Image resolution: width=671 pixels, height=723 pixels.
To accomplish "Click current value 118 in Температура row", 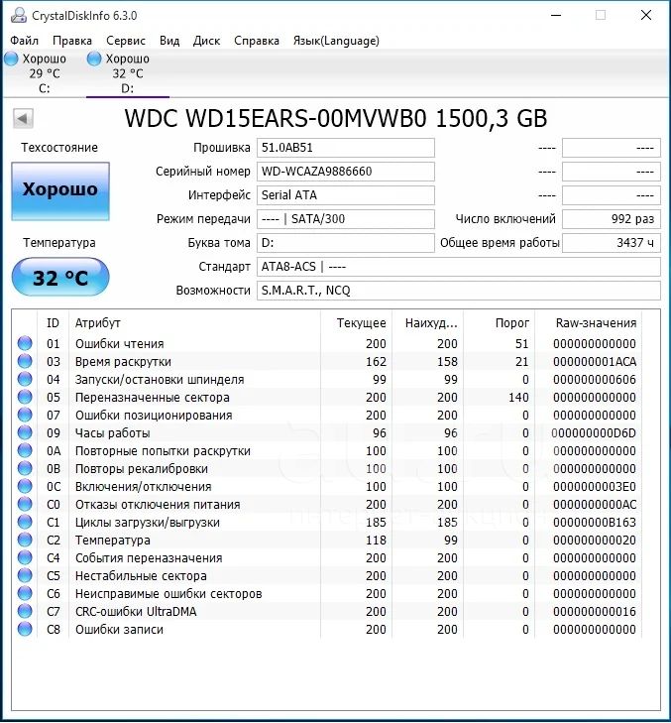I will tap(376, 540).
